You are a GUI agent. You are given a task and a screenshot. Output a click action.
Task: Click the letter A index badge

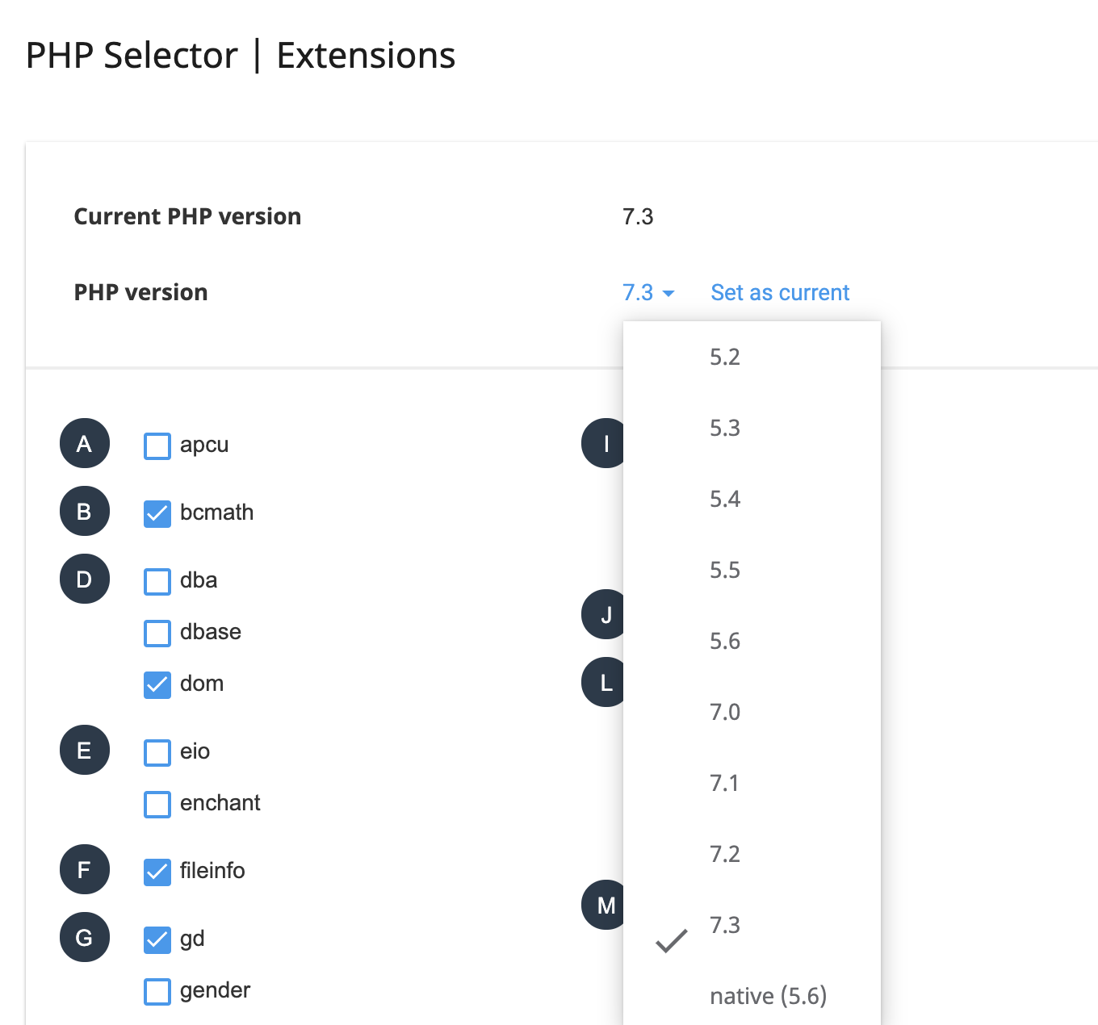pyautogui.click(x=85, y=444)
